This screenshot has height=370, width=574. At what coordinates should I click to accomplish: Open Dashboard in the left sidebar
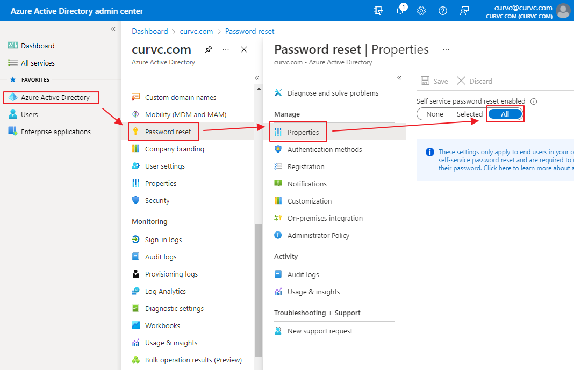click(32, 46)
